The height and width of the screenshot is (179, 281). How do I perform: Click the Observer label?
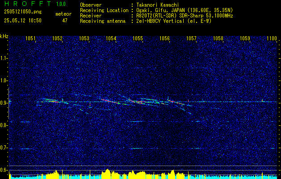91,5
